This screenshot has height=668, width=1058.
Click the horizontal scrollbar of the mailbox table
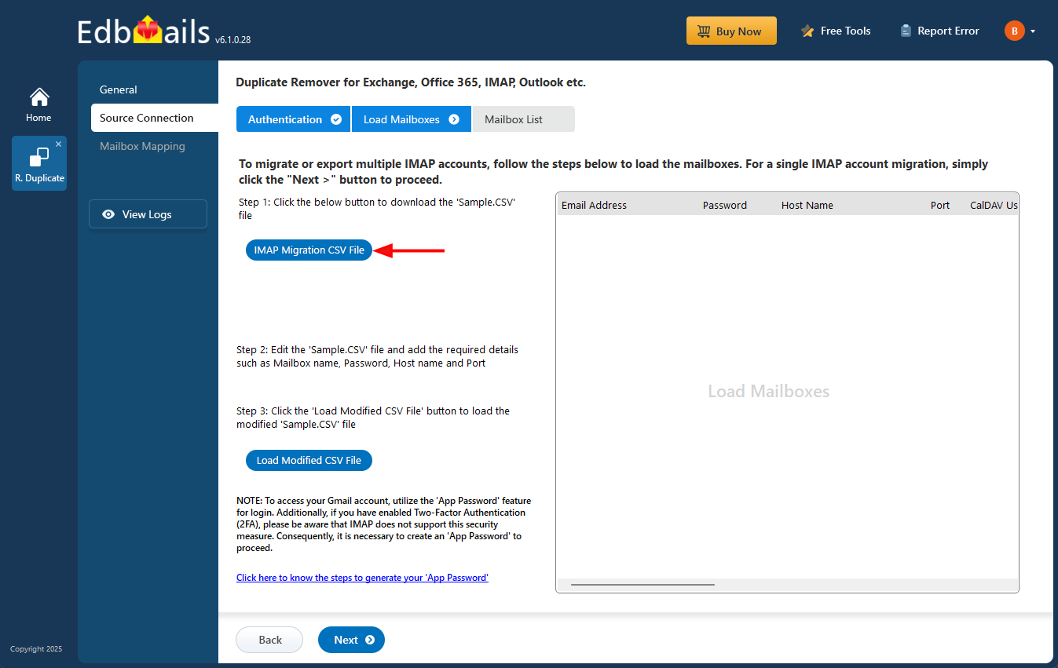642,585
